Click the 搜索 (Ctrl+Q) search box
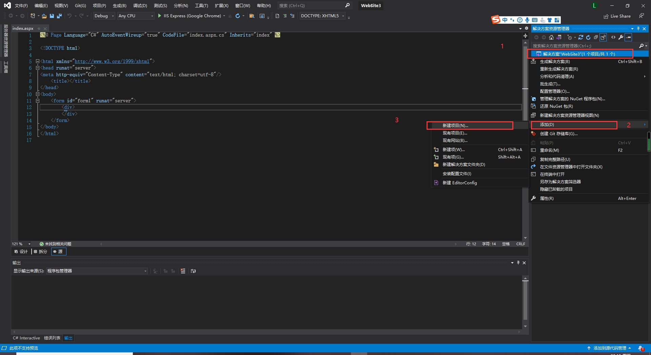 (314, 6)
